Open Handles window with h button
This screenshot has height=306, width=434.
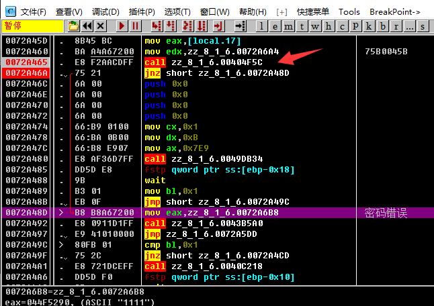point(329,26)
